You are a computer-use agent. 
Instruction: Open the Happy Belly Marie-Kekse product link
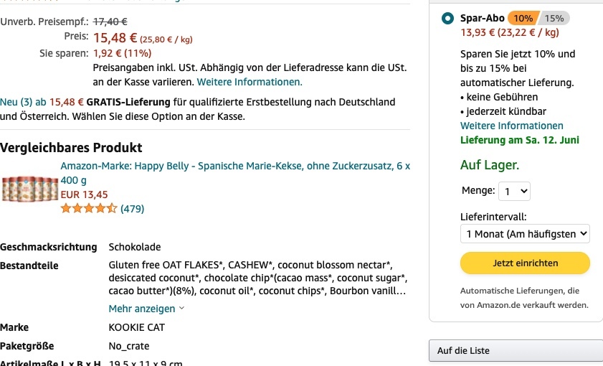click(x=235, y=173)
